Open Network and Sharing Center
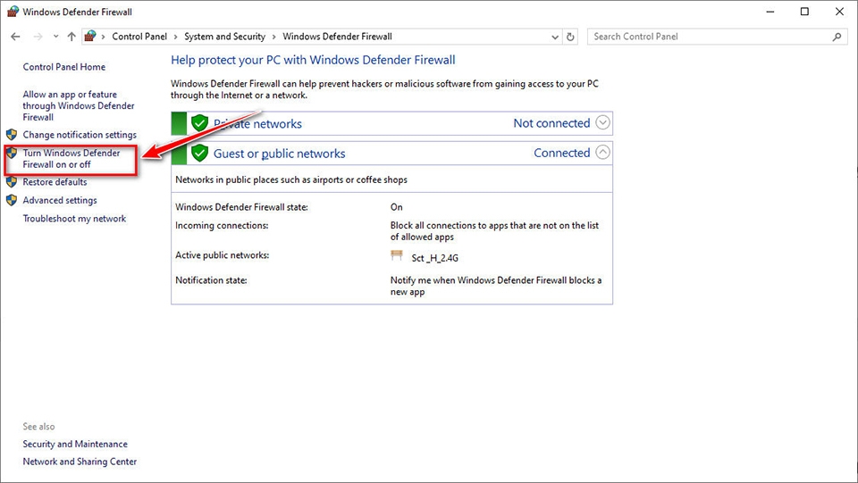Image resolution: width=858 pixels, height=483 pixels. click(x=80, y=462)
